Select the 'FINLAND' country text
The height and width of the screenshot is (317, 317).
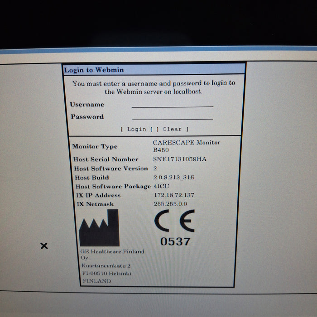tap(96, 281)
